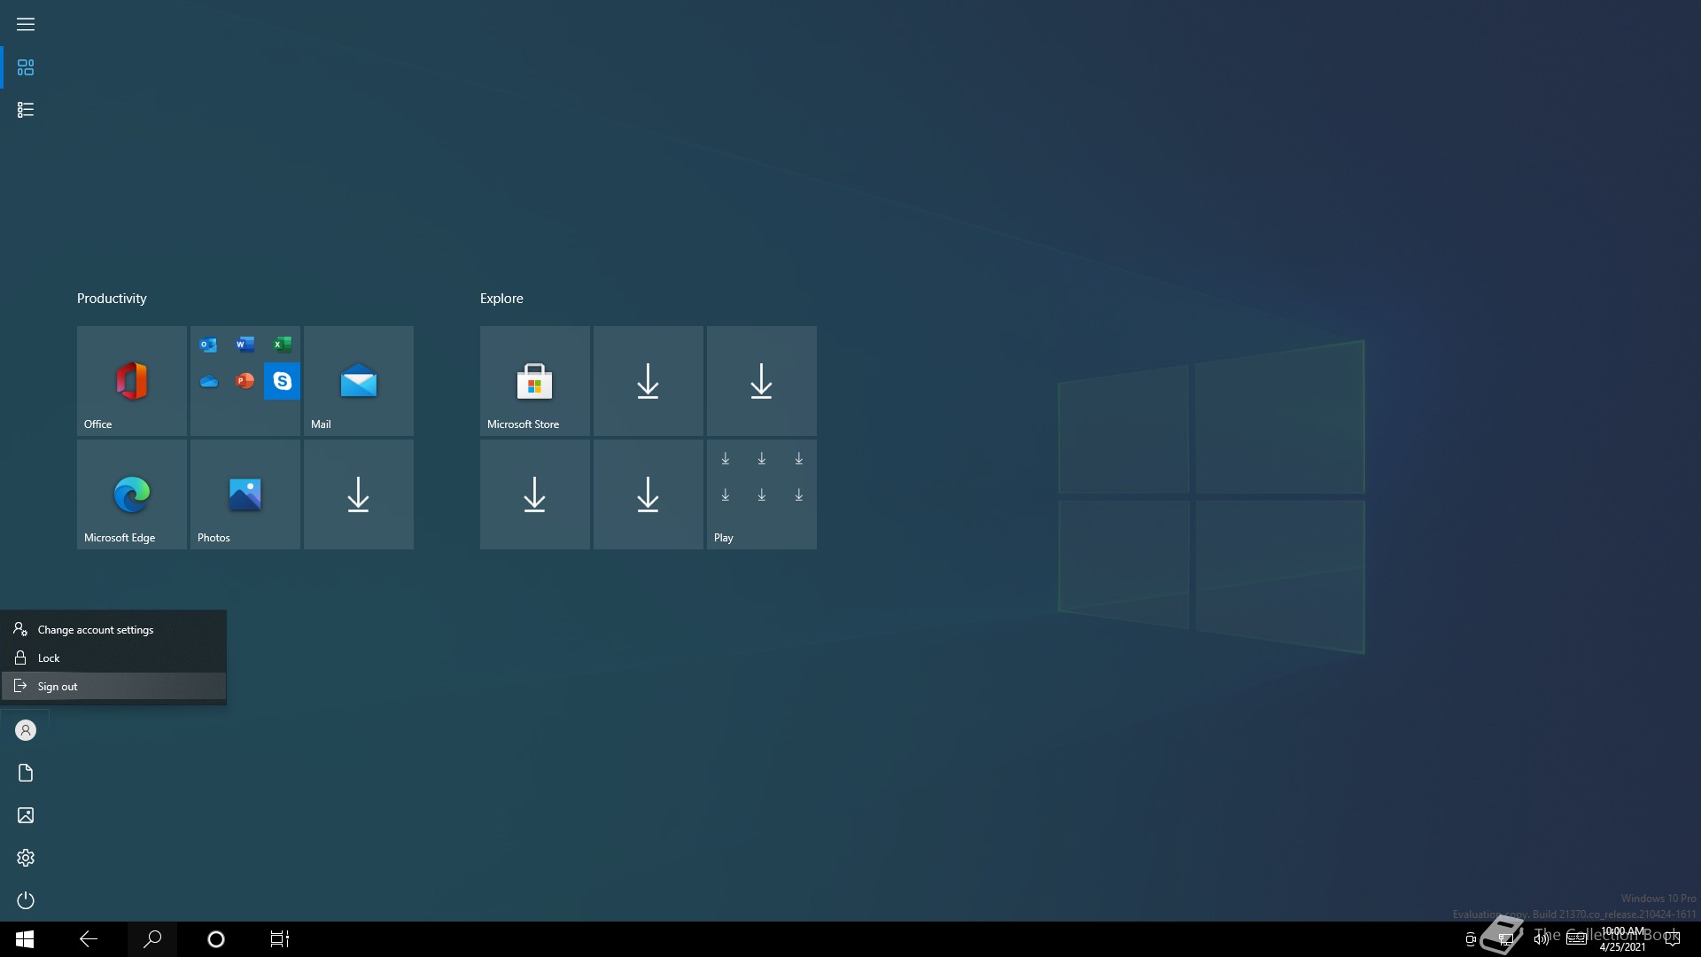Open the Pictures icon in Start rail
The height and width of the screenshot is (957, 1701).
(26, 815)
